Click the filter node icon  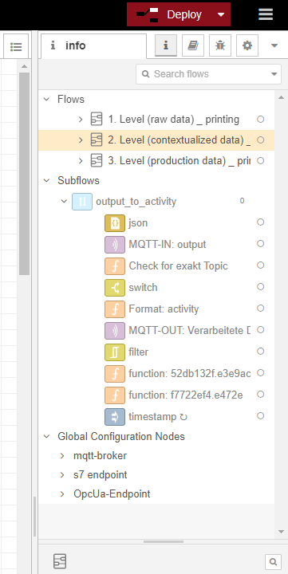pyautogui.click(x=115, y=352)
